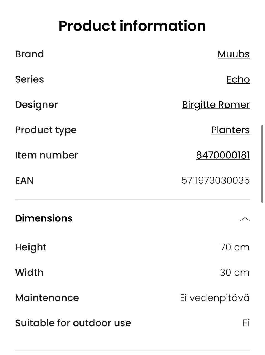
Task: Click the Product type row label
Action: coord(46,130)
